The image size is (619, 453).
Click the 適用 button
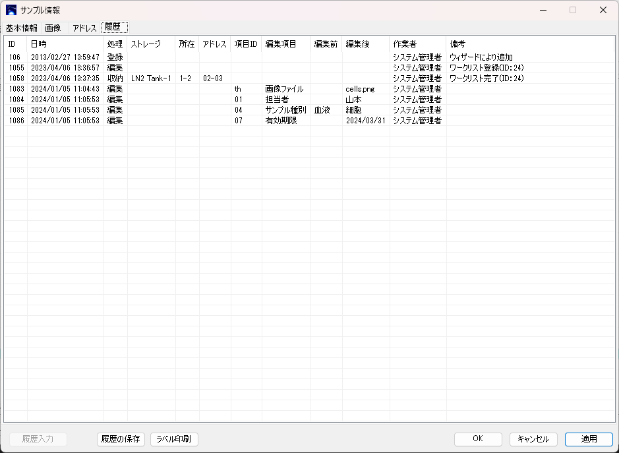589,439
